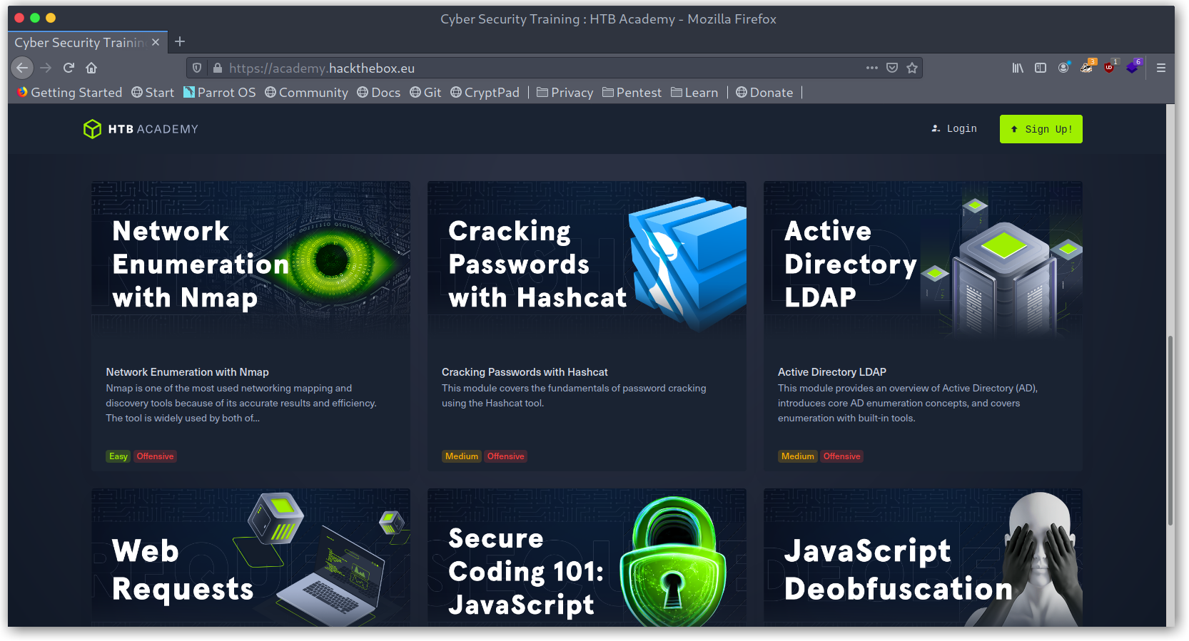This screenshot has height=641, width=1189.
Task: Click the small Cracking Passwords with Hashcat title
Action: pyautogui.click(x=525, y=372)
